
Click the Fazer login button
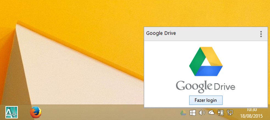[x=206, y=100]
